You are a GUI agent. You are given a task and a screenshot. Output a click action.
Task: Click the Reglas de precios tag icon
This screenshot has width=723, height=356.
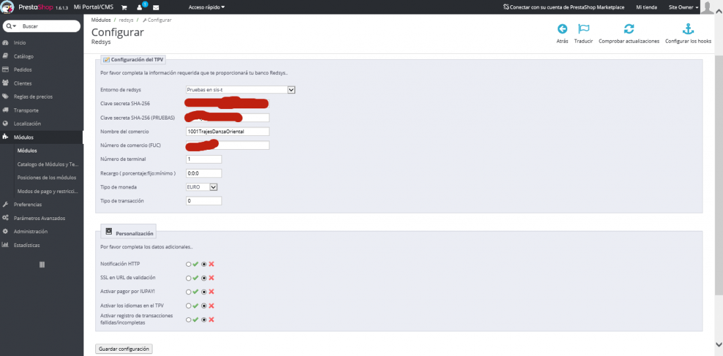[5, 97]
